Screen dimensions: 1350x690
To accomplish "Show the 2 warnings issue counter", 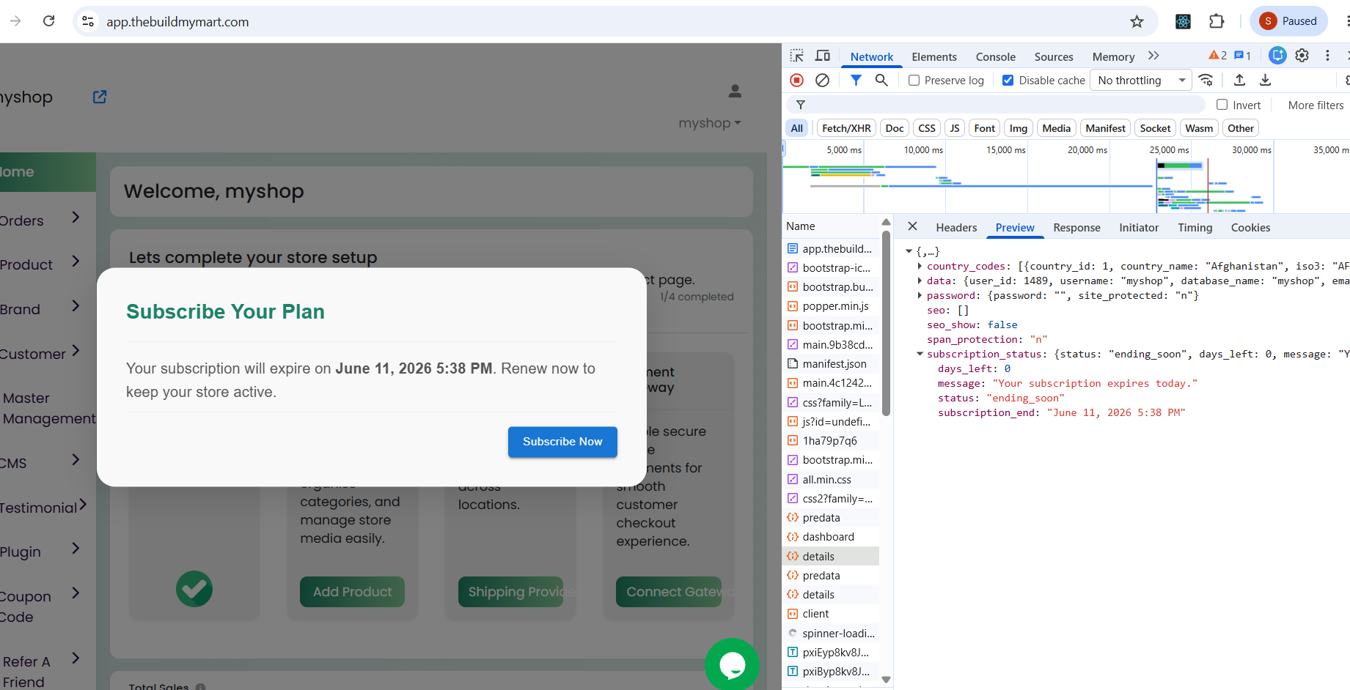I will 1218,56.
